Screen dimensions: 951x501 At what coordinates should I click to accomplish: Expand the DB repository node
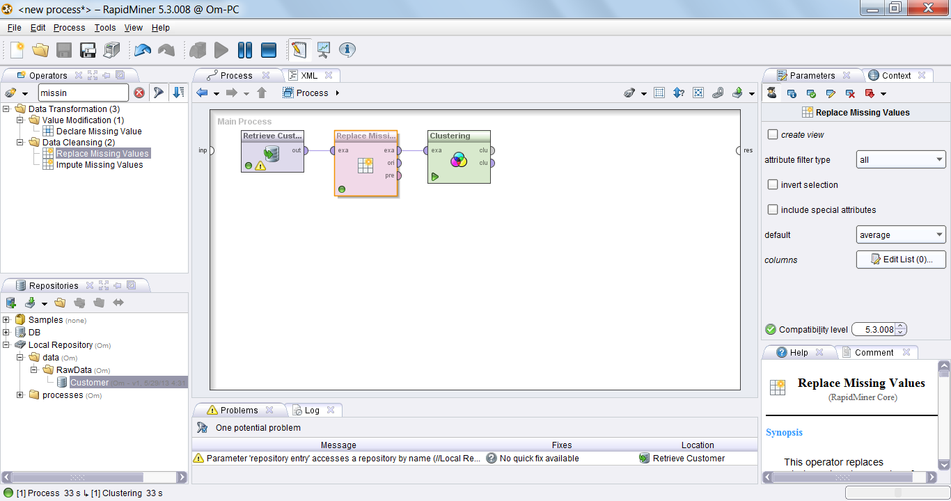coord(7,333)
